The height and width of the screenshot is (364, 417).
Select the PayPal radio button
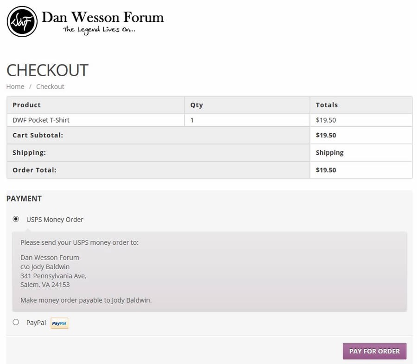click(16, 322)
